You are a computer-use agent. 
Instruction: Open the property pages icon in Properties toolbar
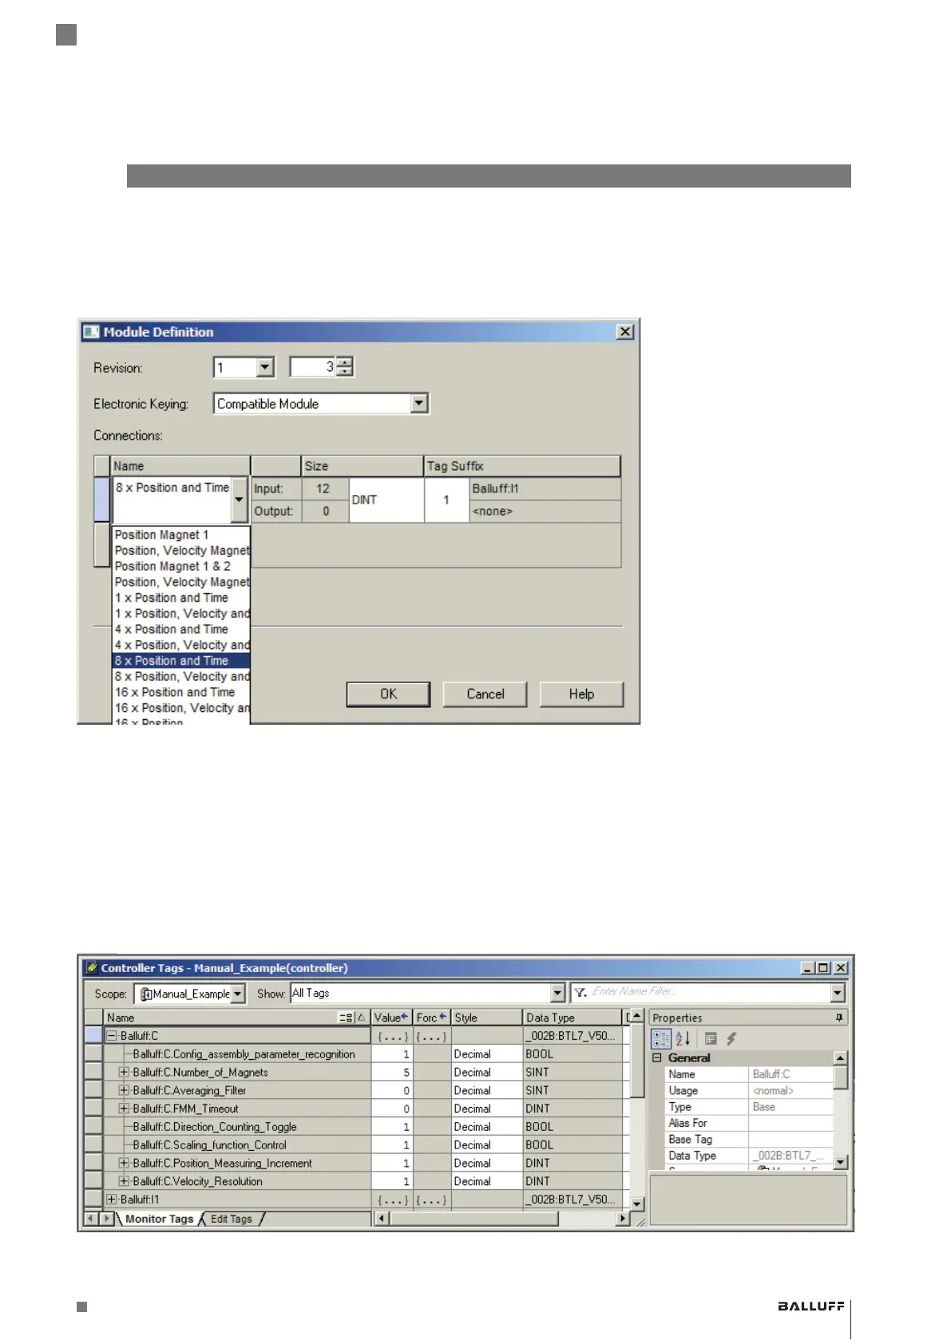[x=711, y=1038]
